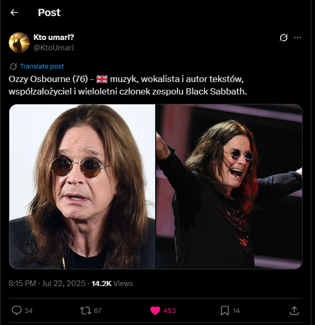
Task: Click the 14 bookmarks count
Action: (x=236, y=311)
